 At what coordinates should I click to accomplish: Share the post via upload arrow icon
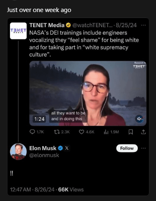pos(143,132)
